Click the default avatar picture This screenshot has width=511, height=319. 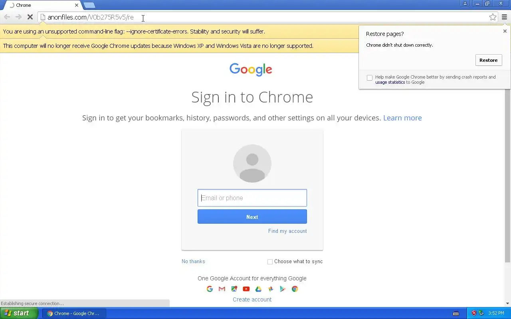click(252, 163)
